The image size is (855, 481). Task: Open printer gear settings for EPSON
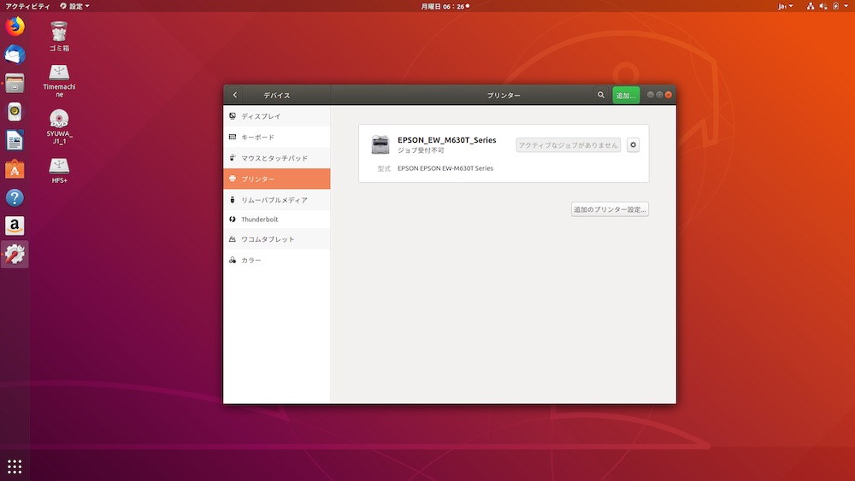[633, 145]
